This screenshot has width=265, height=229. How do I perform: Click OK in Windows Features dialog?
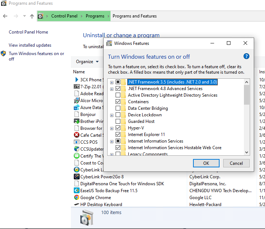206,163
